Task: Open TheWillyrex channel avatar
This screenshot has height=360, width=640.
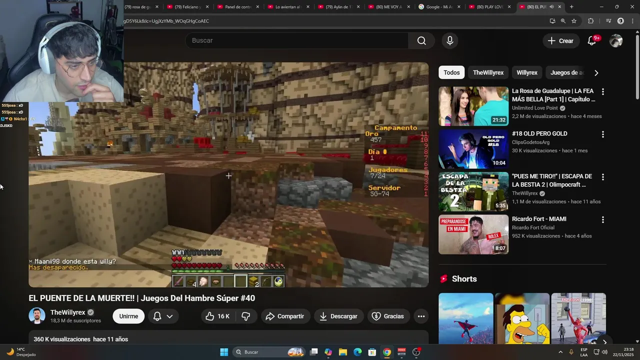Action: 37,316
